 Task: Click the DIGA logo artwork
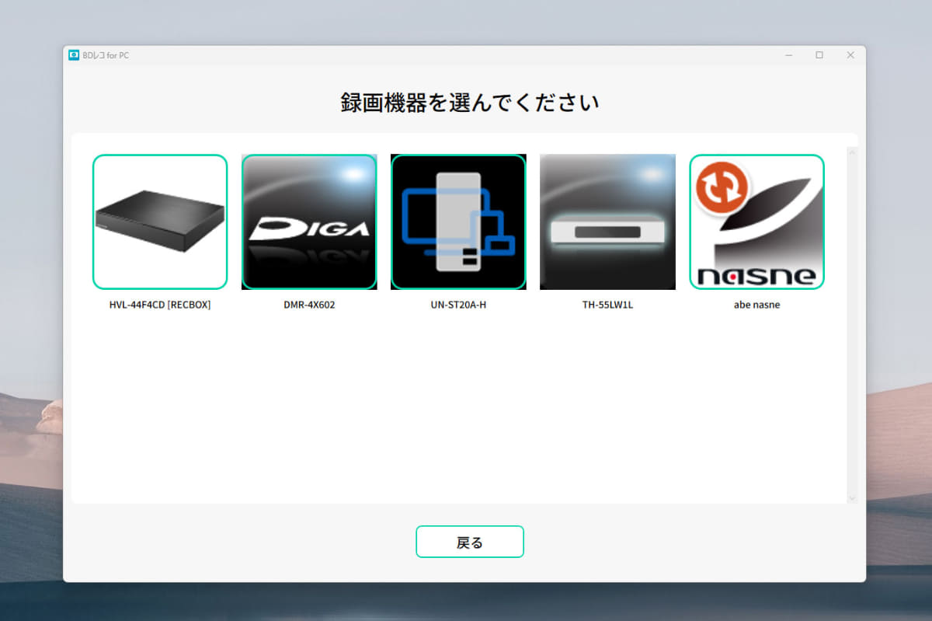(308, 229)
